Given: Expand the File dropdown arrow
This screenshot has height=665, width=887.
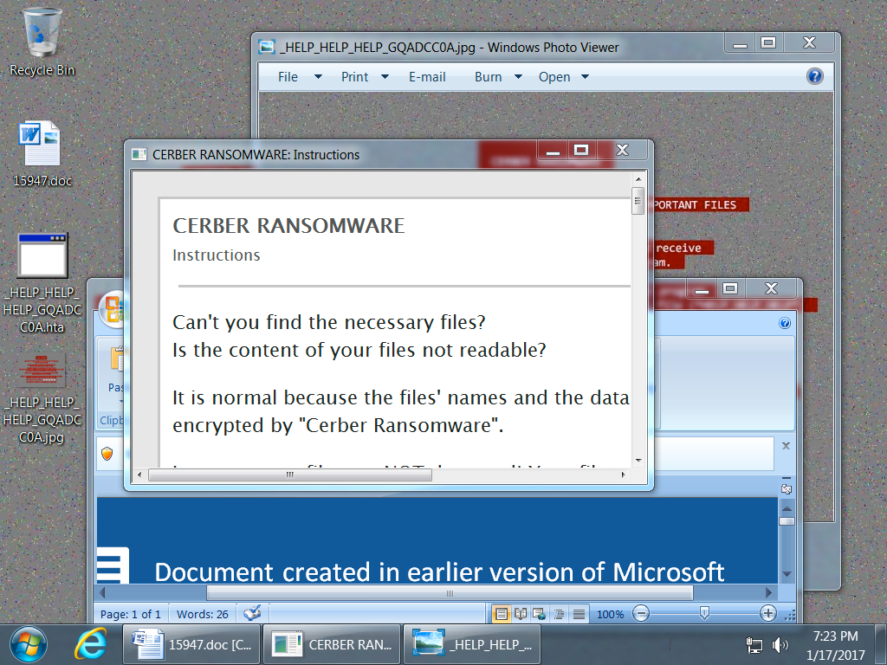Looking at the screenshot, I should (318, 77).
